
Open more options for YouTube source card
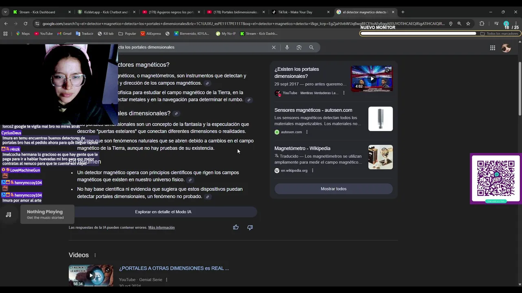(344, 93)
